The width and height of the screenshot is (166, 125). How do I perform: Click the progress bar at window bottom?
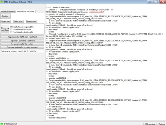tap(83, 122)
